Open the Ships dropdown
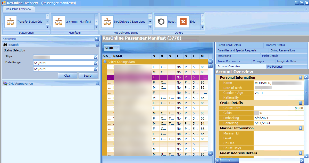The height and width of the screenshot is (163, 309). click(96, 57)
